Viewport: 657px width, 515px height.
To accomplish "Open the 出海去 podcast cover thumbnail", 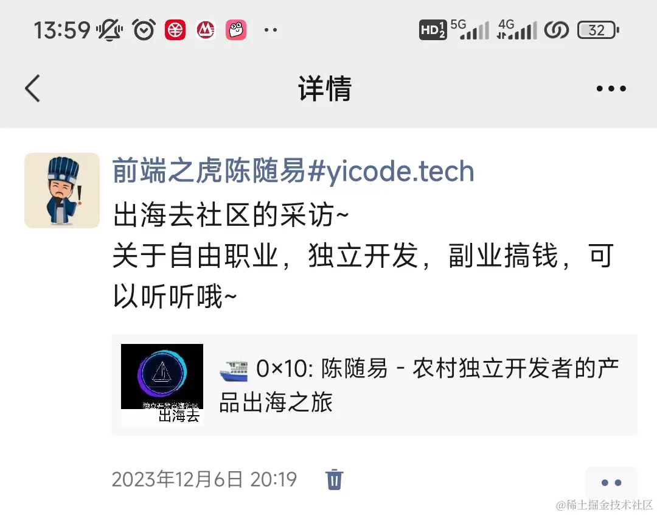I will coord(162,385).
